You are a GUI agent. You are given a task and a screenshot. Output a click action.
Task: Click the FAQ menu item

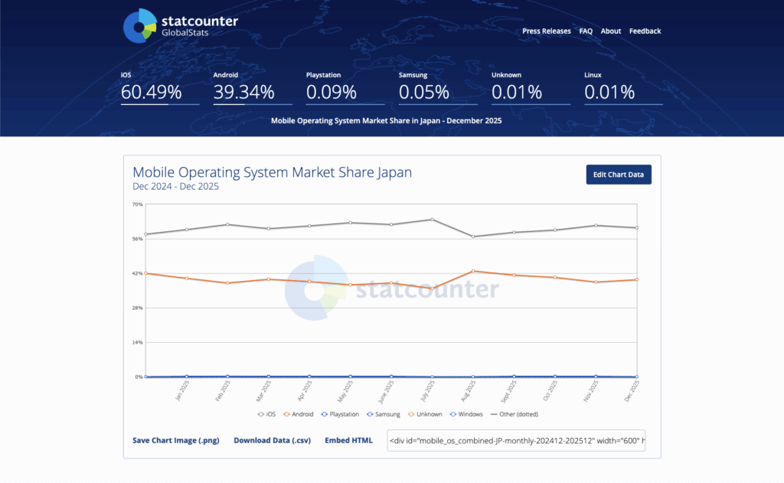pos(586,31)
